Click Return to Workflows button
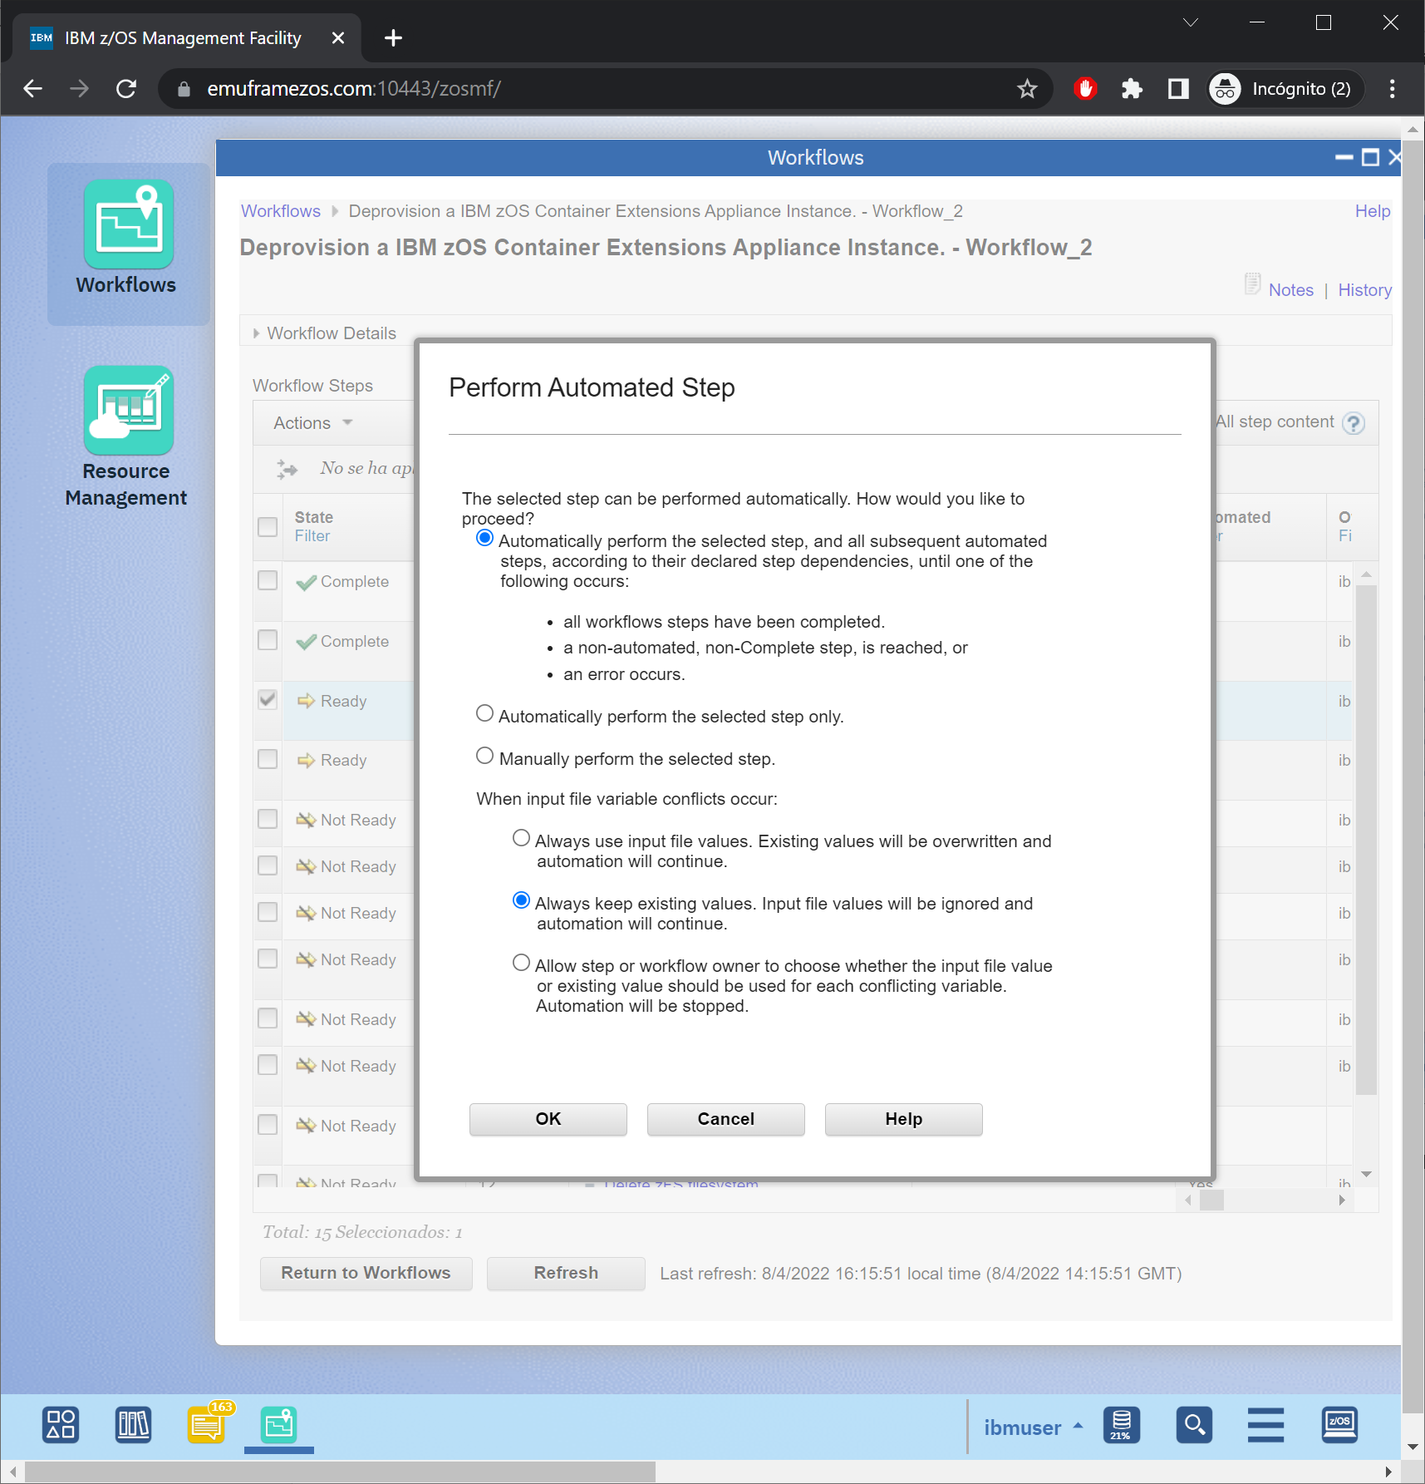The width and height of the screenshot is (1425, 1484). [x=366, y=1273]
